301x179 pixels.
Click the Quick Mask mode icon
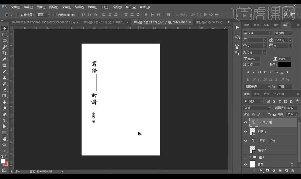click(x=4, y=170)
